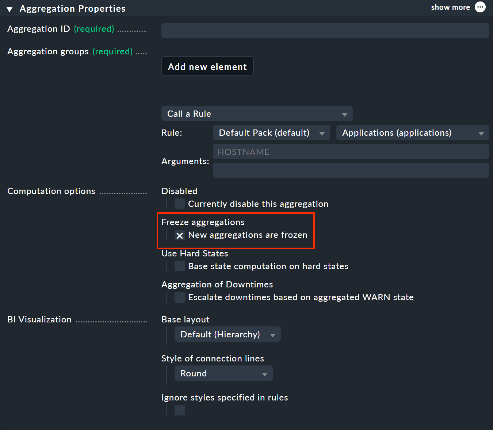Viewport: 493px width, 430px height.
Task: Click the Round style dropdown arrow
Action: click(x=264, y=373)
